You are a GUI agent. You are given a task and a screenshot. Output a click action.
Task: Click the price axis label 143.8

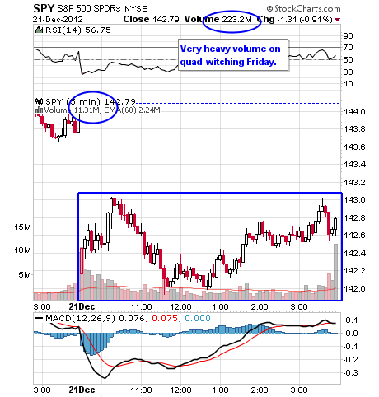click(x=354, y=129)
